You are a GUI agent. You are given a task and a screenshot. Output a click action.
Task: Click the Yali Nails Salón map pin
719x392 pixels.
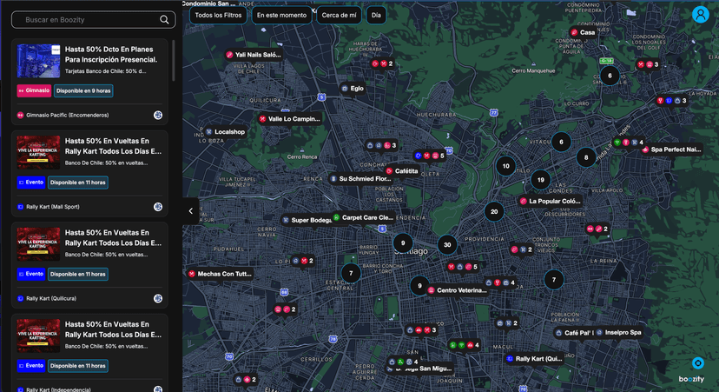tap(230, 55)
